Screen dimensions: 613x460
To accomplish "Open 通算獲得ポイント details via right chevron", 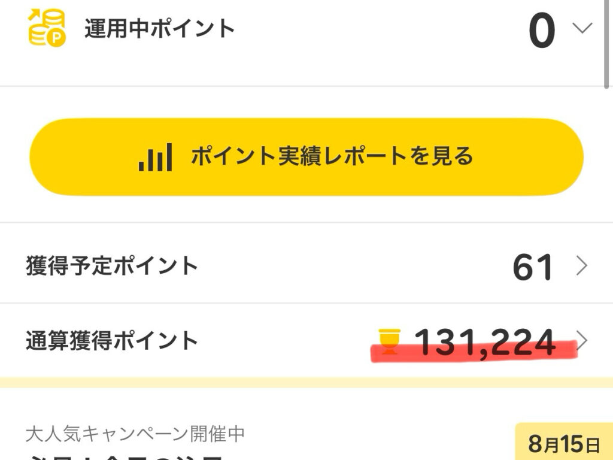I will click(x=582, y=340).
